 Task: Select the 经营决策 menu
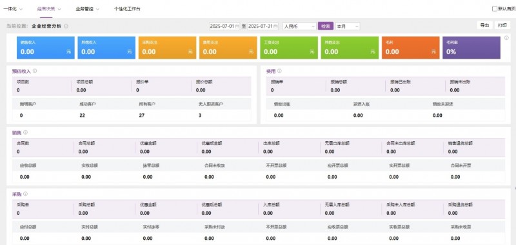click(x=49, y=9)
